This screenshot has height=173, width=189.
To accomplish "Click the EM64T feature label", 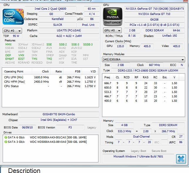I will 10,59.
